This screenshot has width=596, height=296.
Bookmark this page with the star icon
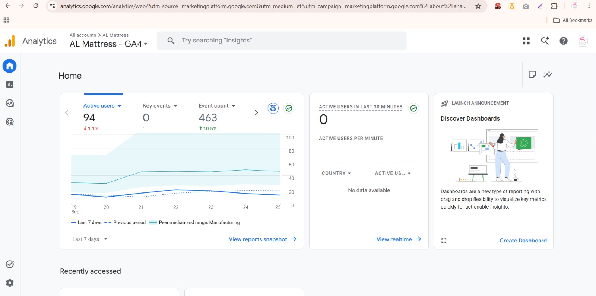(478, 6)
